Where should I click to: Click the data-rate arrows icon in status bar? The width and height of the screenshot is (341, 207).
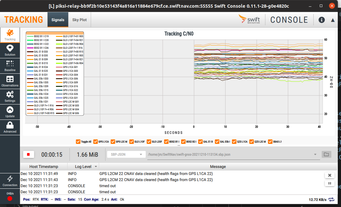pos(331,199)
